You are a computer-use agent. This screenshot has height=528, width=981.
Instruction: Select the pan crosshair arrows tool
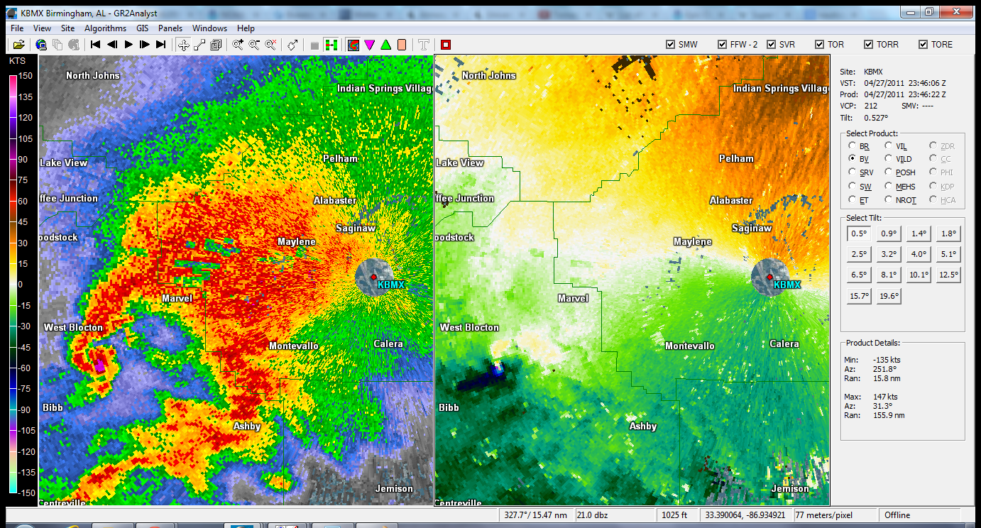coord(183,45)
